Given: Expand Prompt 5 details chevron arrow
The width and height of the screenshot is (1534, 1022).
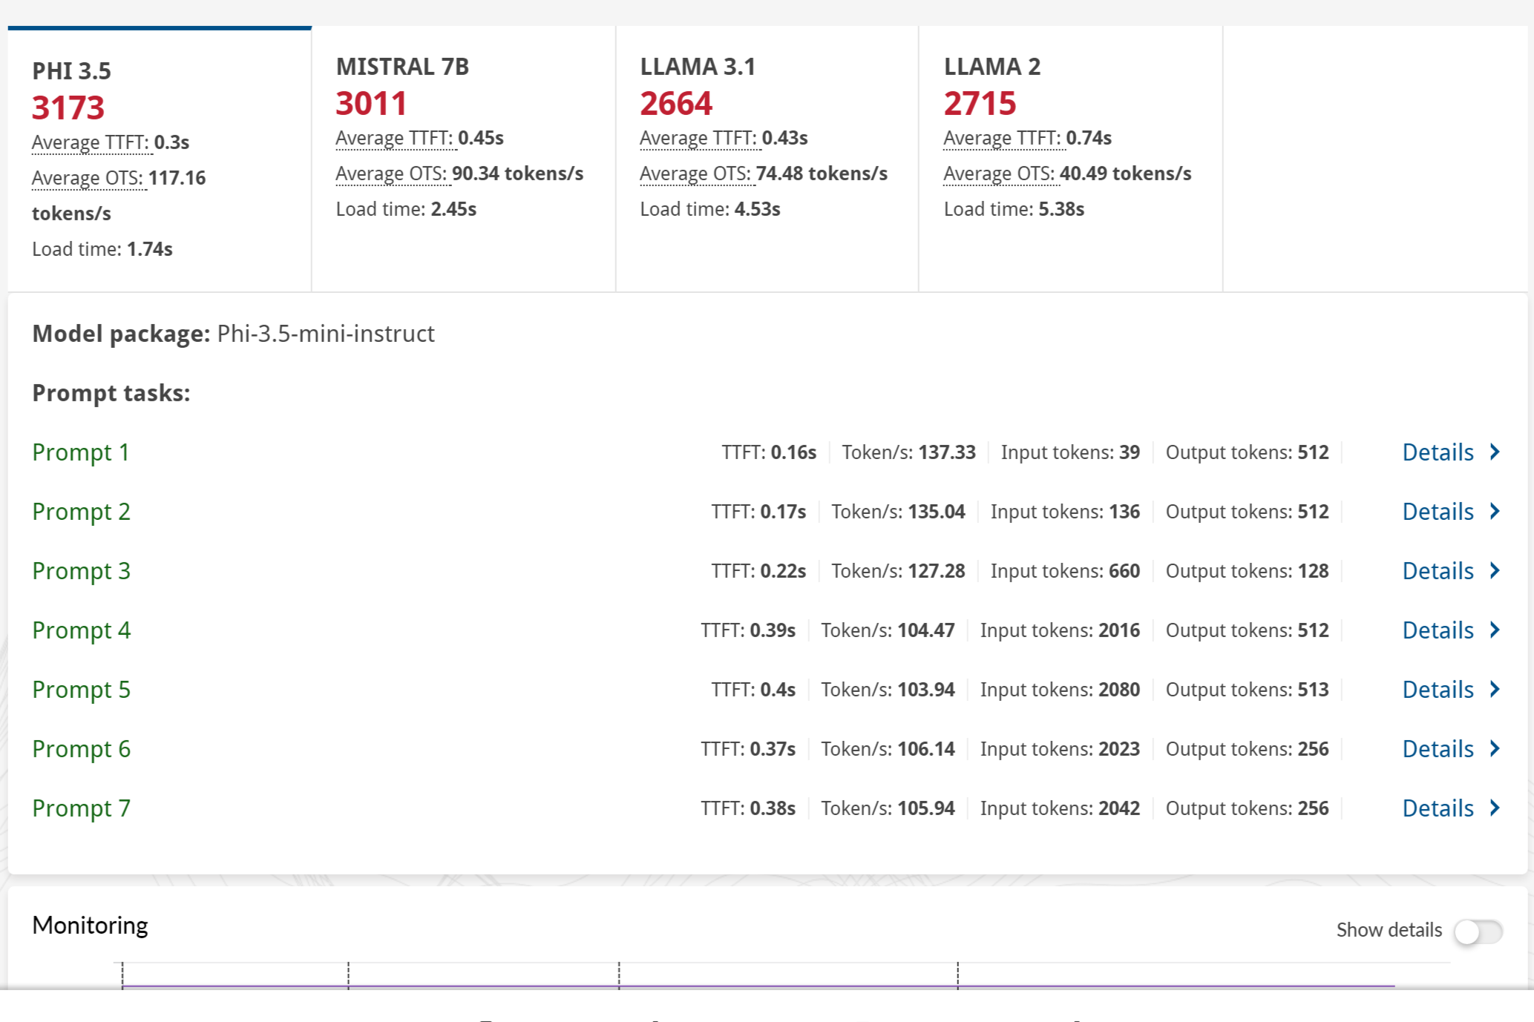Looking at the screenshot, I should pyautogui.click(x=1495, y=689).
